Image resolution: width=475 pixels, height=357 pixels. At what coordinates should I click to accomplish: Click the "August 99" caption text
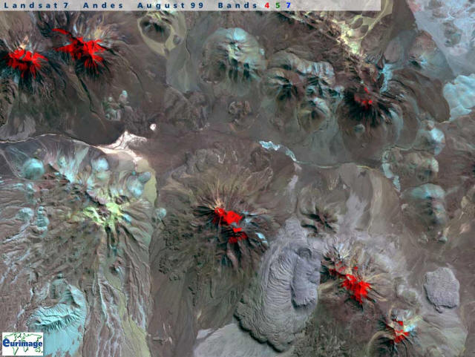(x=171, y=5)
